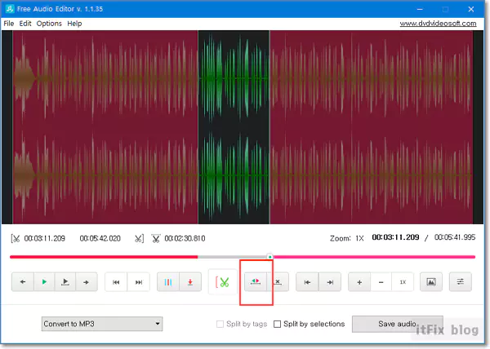Zoom out with the minus button
The image size is (490, 349).
pos(381,282)
